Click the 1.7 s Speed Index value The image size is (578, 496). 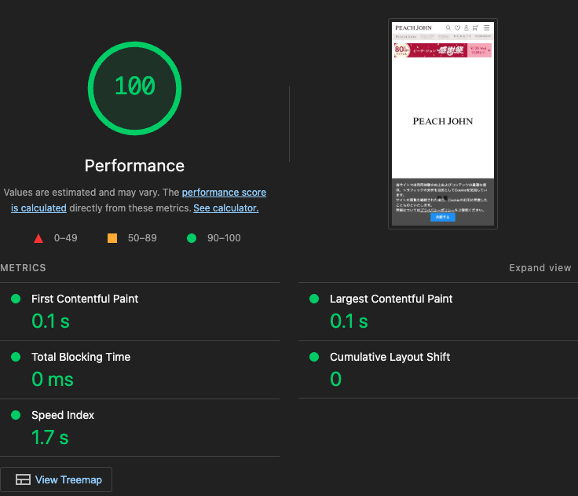[x=50, y=437]
